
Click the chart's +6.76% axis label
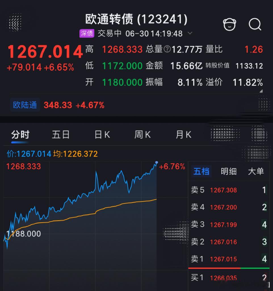(x=172, y=167)
